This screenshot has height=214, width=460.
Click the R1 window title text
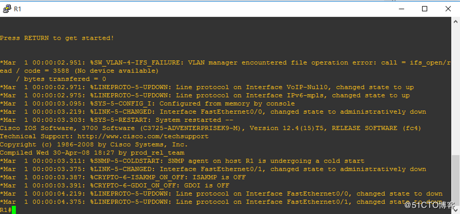(17, 9)
